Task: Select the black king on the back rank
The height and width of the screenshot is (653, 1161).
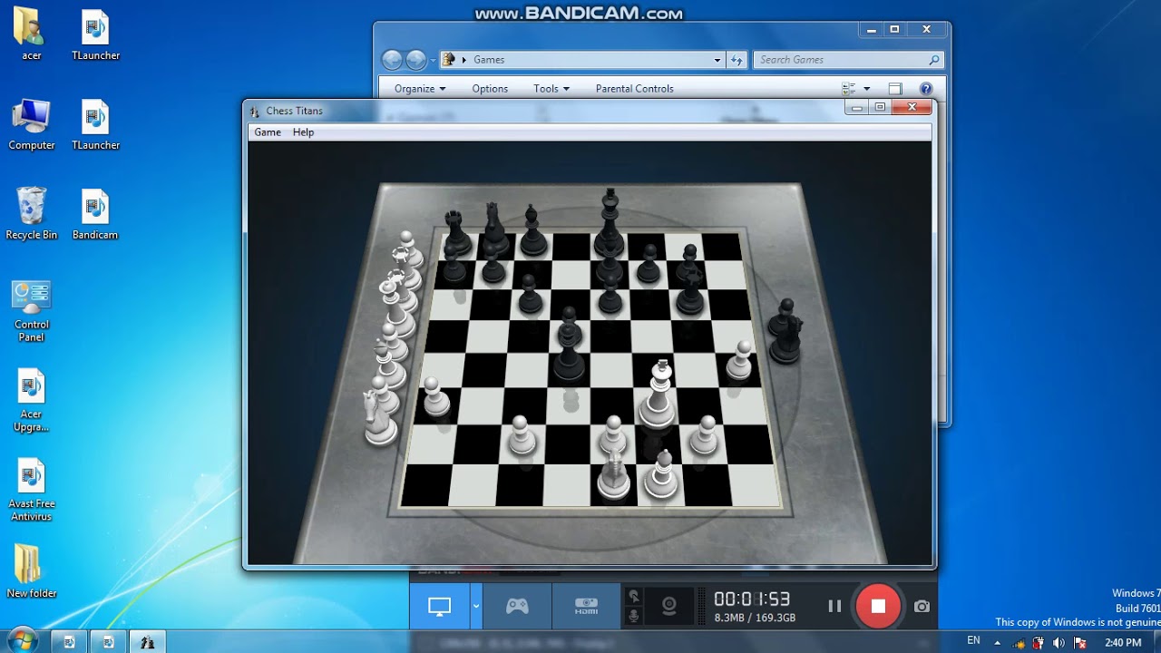Action: click(x=610, y=222)
